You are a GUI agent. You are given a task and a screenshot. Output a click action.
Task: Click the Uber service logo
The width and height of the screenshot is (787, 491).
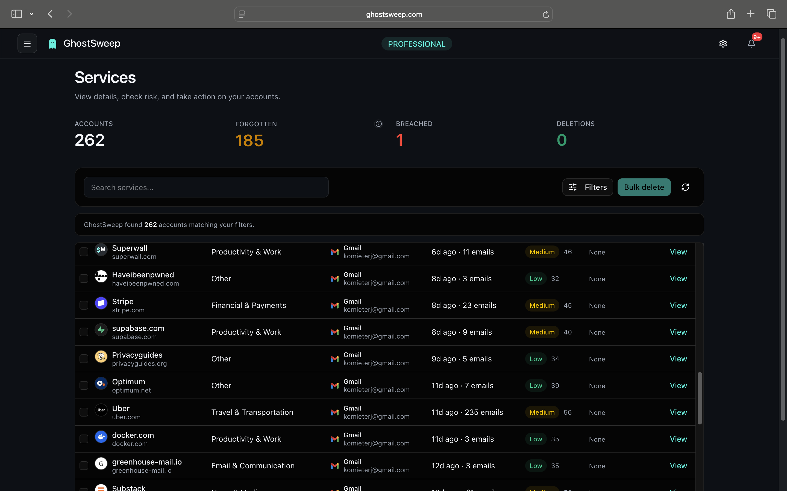101,410
